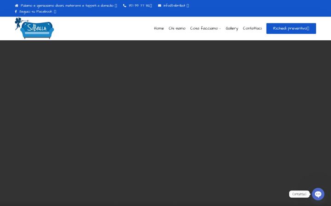Open the chat bubble widget icon

coord(318,194)
